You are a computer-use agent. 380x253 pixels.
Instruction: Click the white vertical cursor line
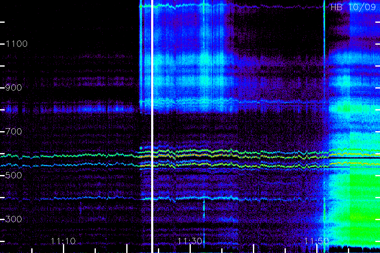pos(152,126)
